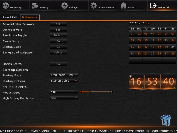Adjust the Mouse Speed slider handle

tap(89, 92)
